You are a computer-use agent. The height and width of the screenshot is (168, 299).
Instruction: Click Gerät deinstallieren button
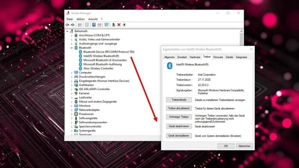[x=179, y=136]
